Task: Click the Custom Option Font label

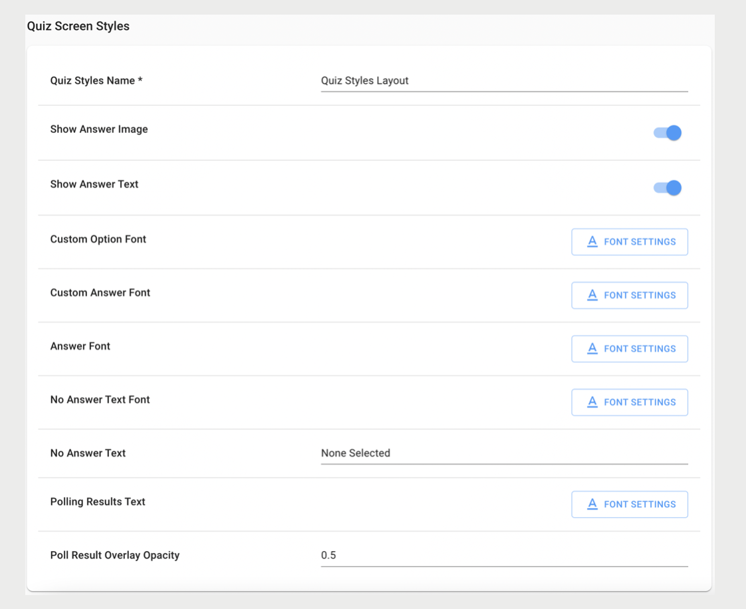Action: pos(98,239)
